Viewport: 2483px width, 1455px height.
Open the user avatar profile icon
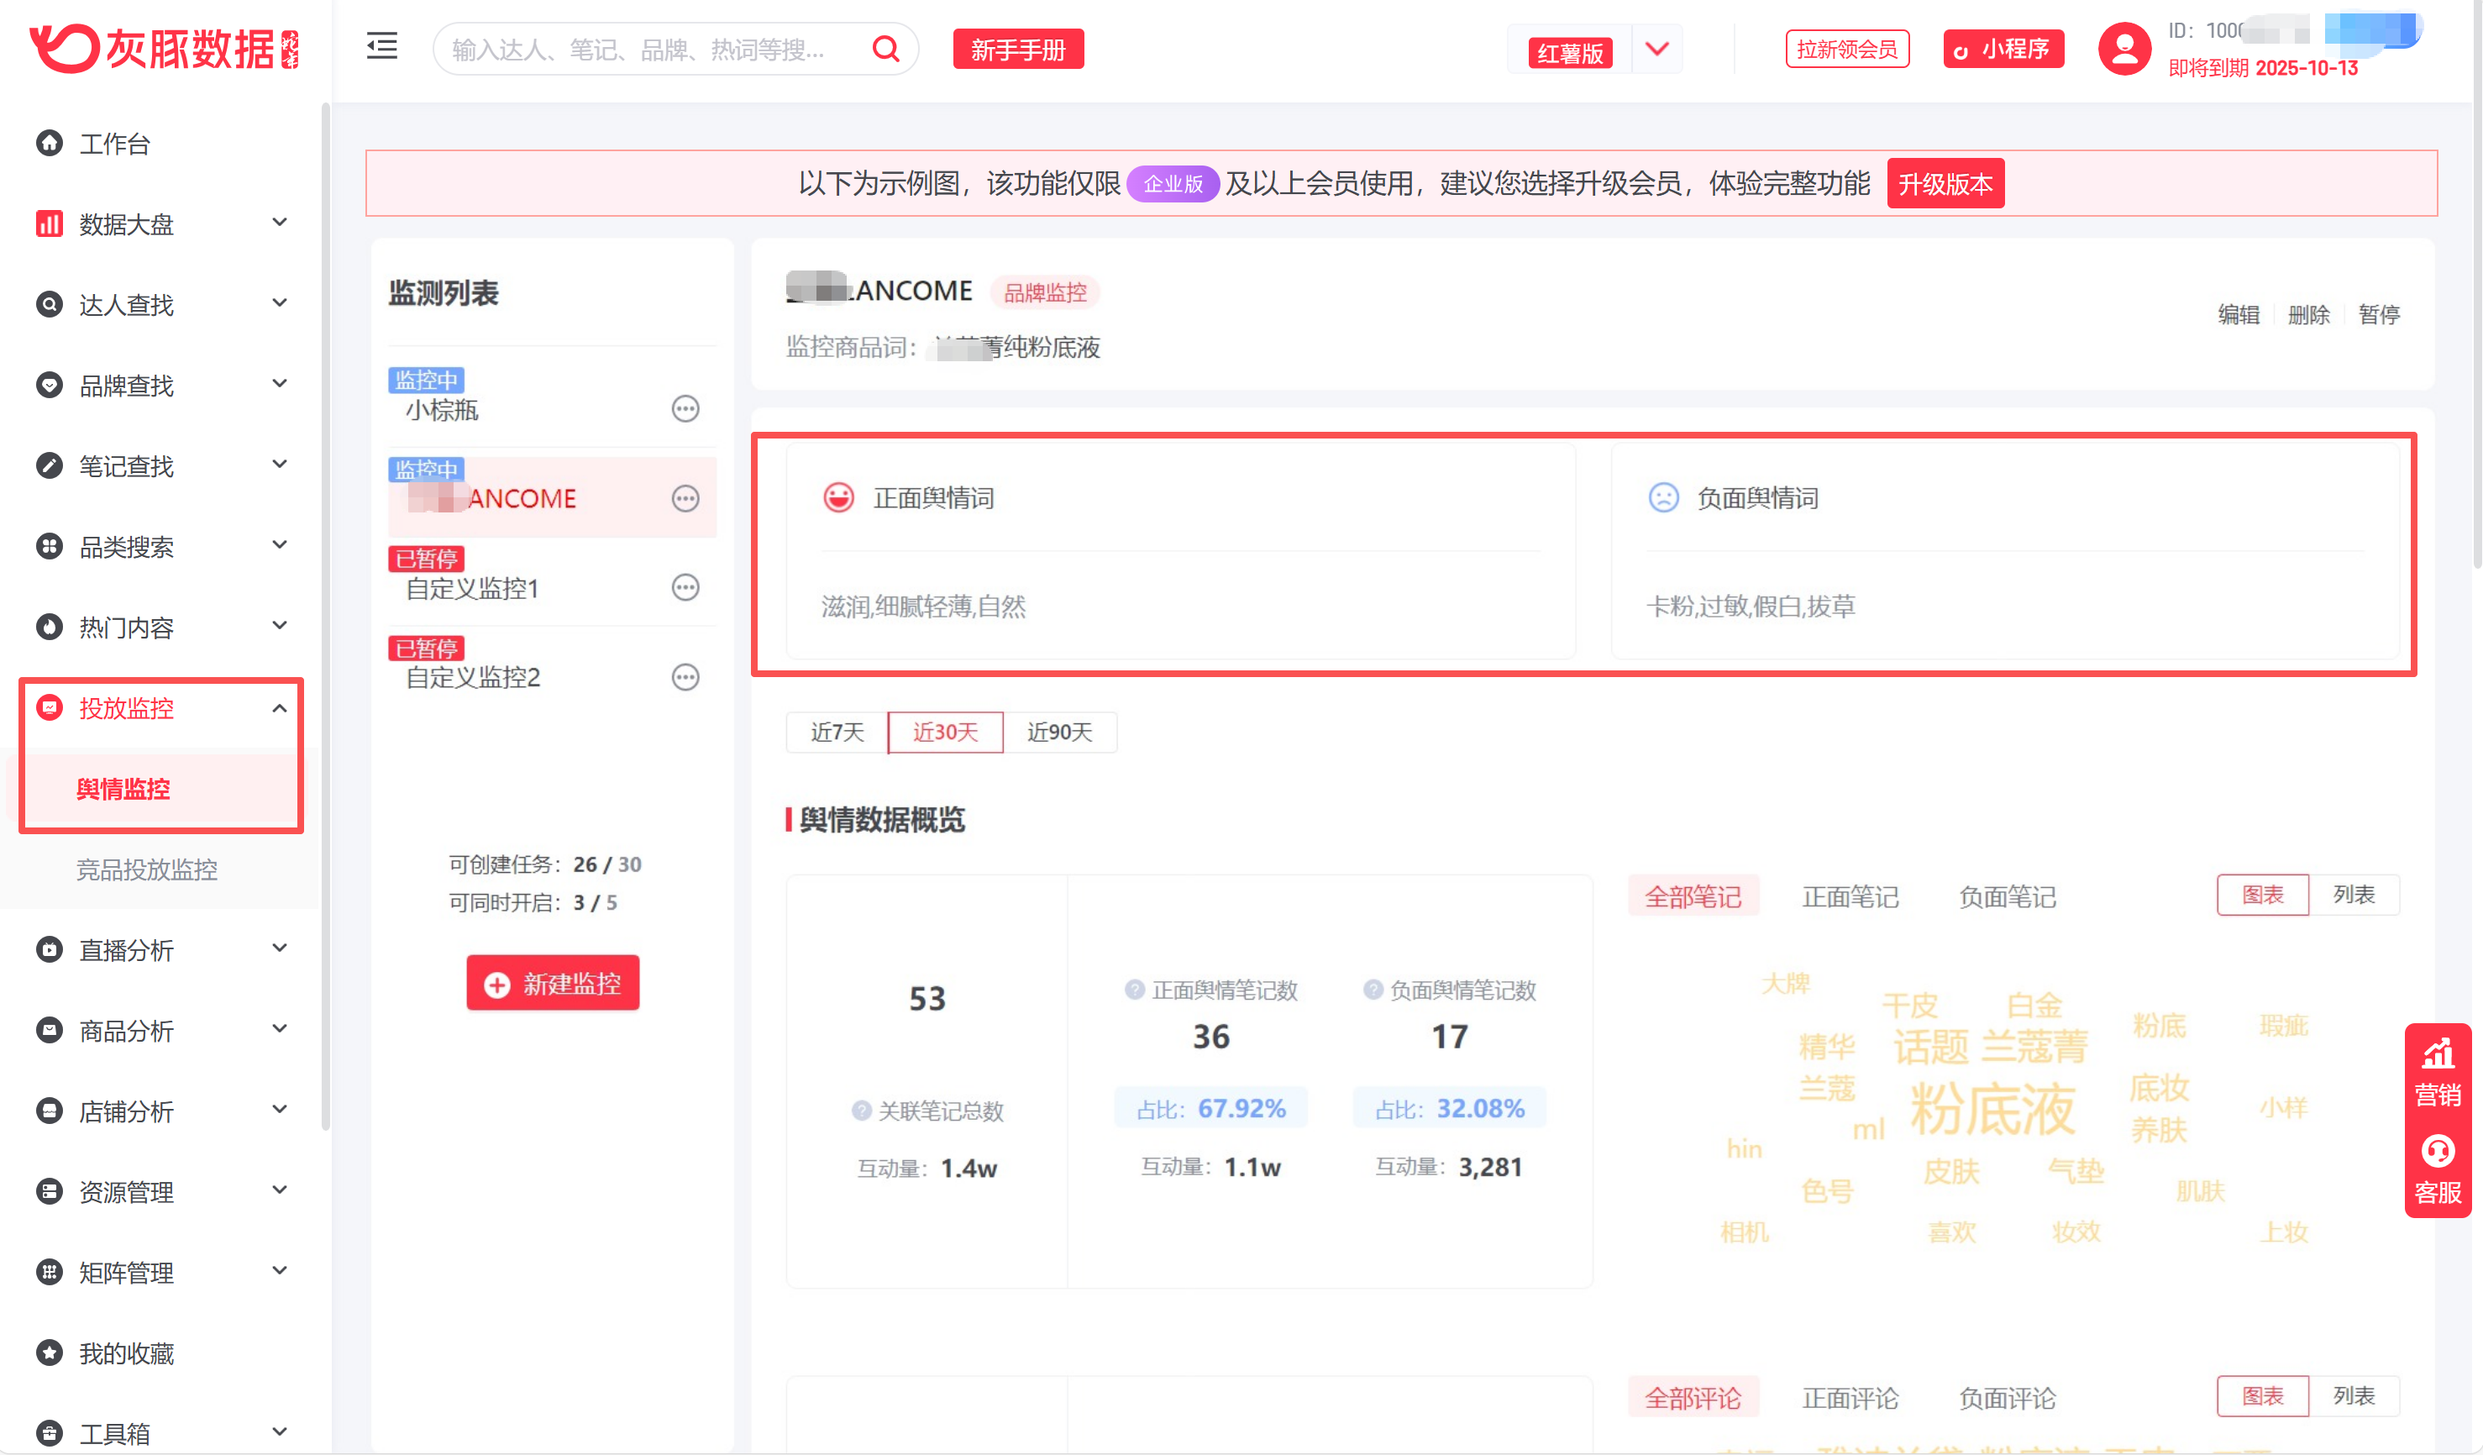pos(2123,50)
